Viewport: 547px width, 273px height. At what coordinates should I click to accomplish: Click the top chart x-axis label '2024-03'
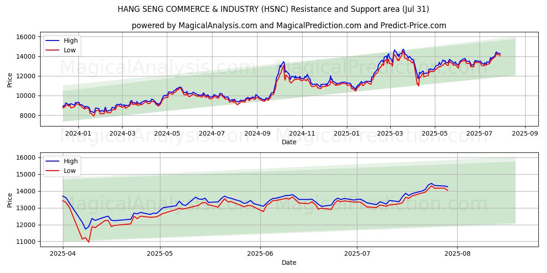tap(122, 133)
